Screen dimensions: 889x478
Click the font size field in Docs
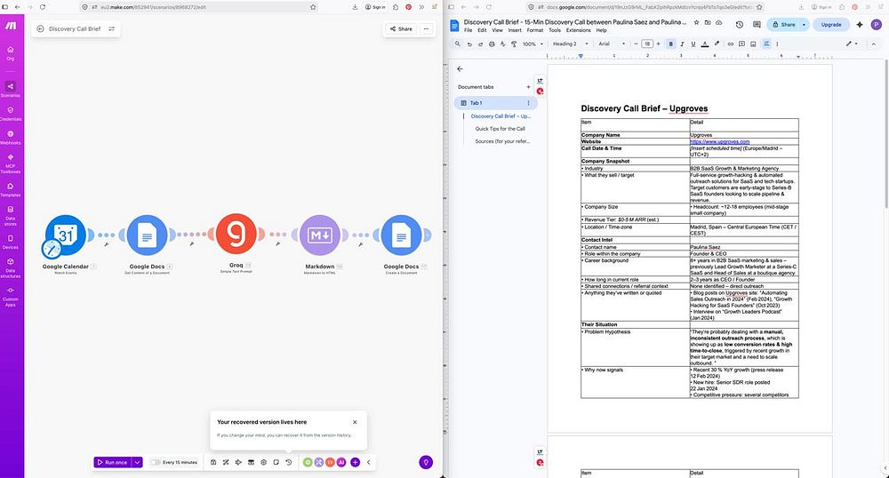click(x=647, y=44)
